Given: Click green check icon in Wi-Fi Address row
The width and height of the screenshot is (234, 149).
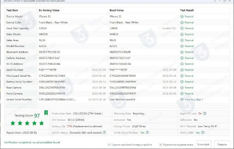Looking at the screenshot, I should [x=182, y=64].
